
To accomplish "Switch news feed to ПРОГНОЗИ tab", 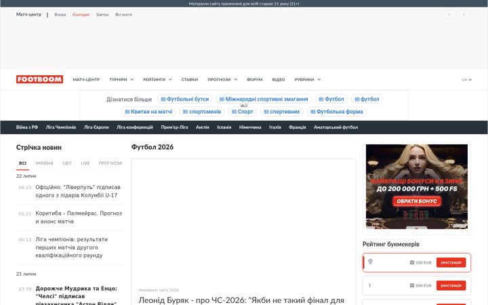I will (x=110, y=163).
